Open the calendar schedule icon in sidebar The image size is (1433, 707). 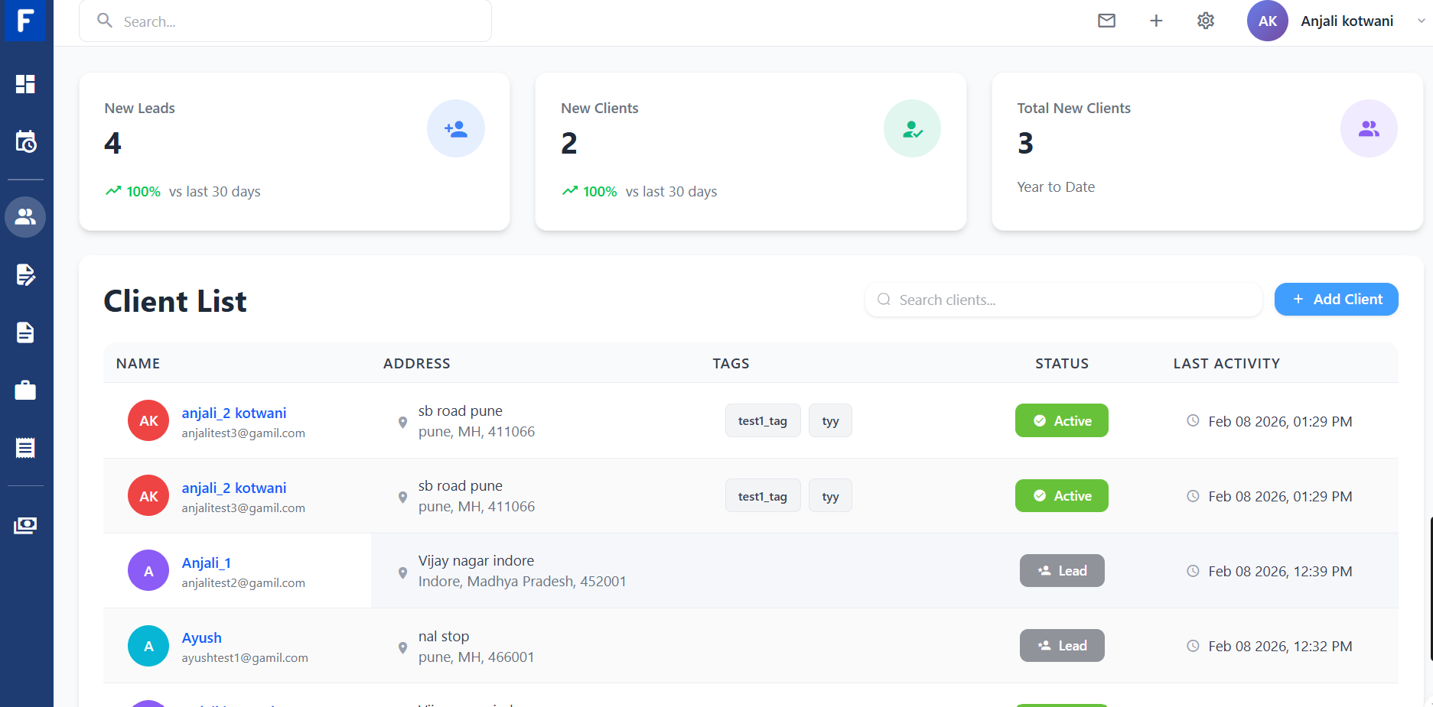point(25,141)
